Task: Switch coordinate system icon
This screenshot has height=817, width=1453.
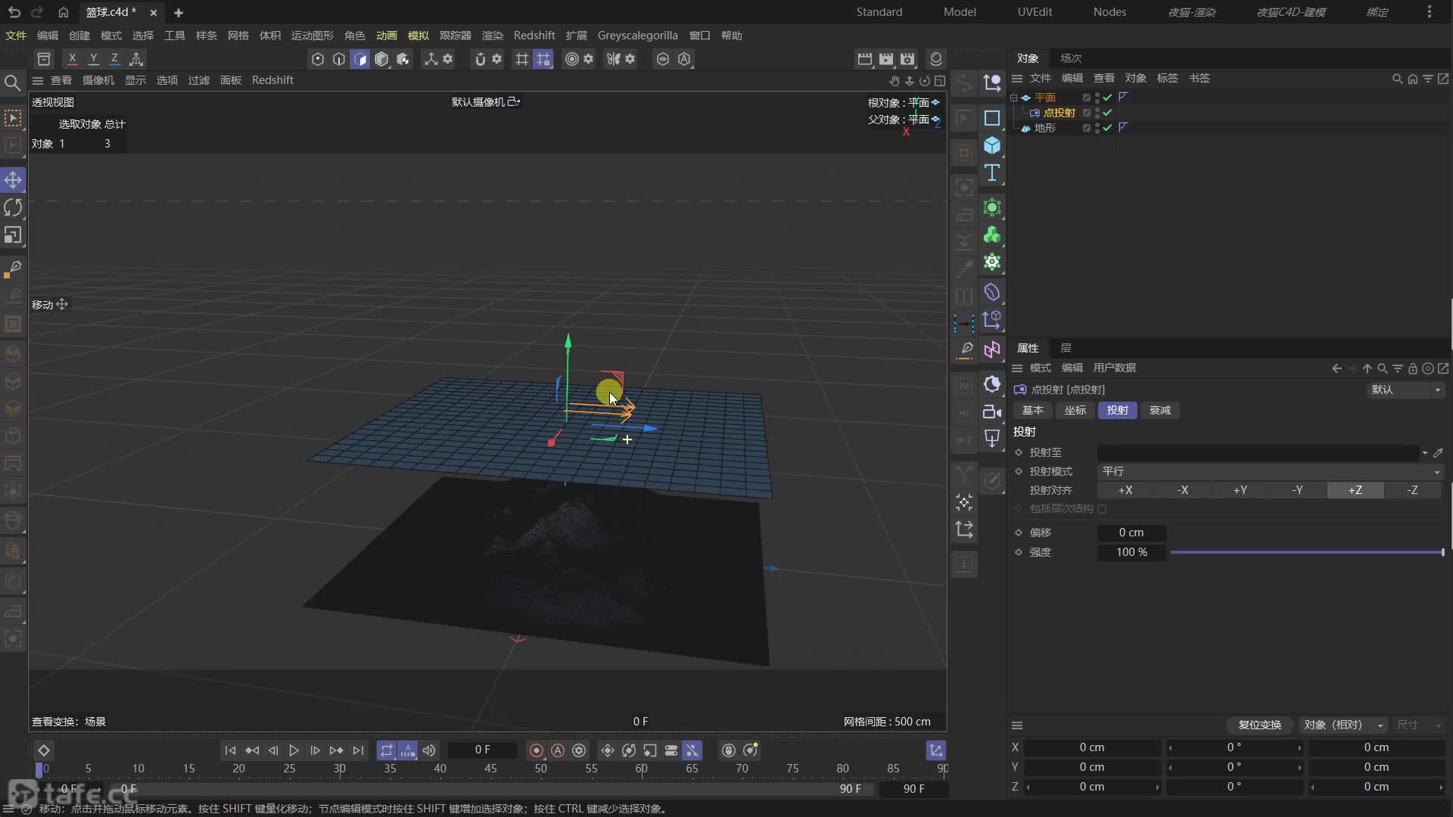Action: [136, 58]
